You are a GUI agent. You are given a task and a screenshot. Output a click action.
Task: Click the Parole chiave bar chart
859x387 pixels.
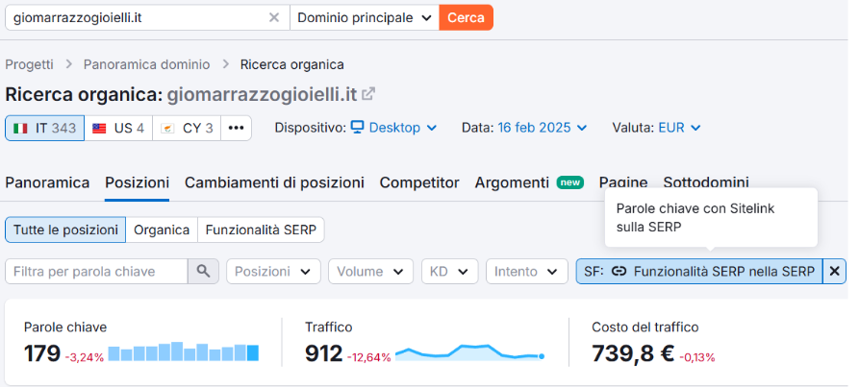[184, 351]
